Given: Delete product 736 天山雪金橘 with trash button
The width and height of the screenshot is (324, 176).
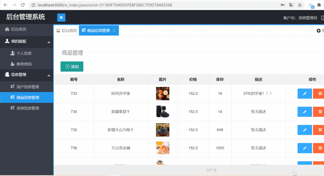Looking at the screenshot, I should tap(318, 148).
